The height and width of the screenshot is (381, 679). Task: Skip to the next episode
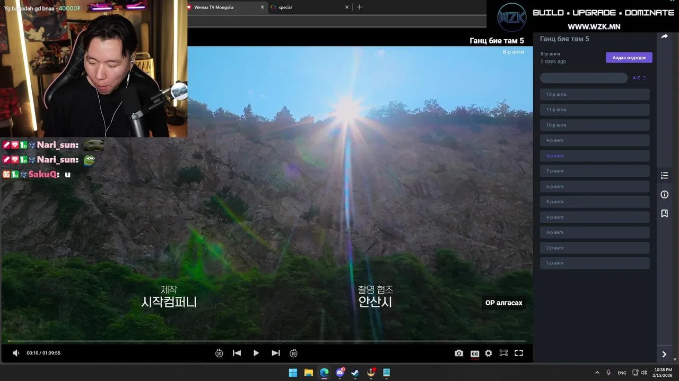276,353
